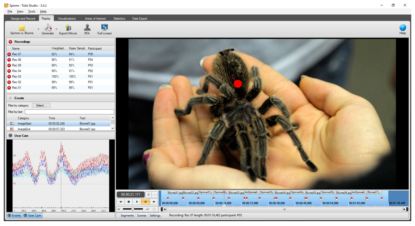The height and width of the screenshot is (226, 415).
Task: Click the Export Movie icon
Action: coord(68,27)
